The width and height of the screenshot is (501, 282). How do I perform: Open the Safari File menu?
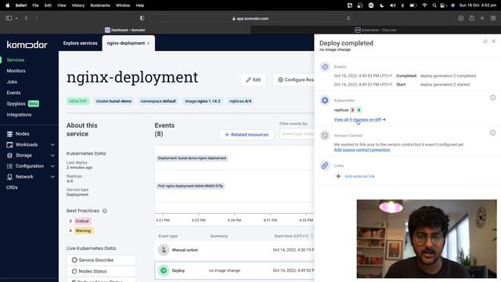[35, 5]
